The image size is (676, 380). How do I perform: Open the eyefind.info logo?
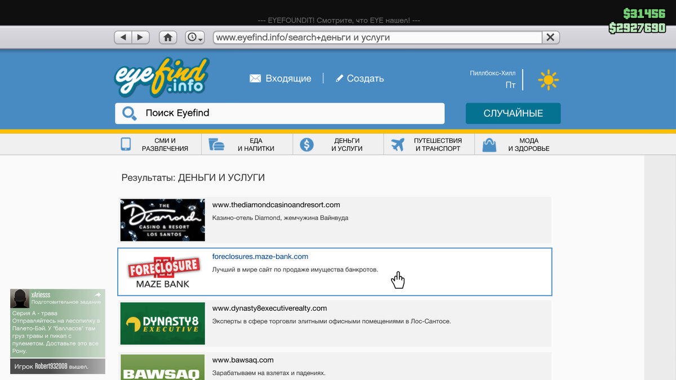point(161,76)
